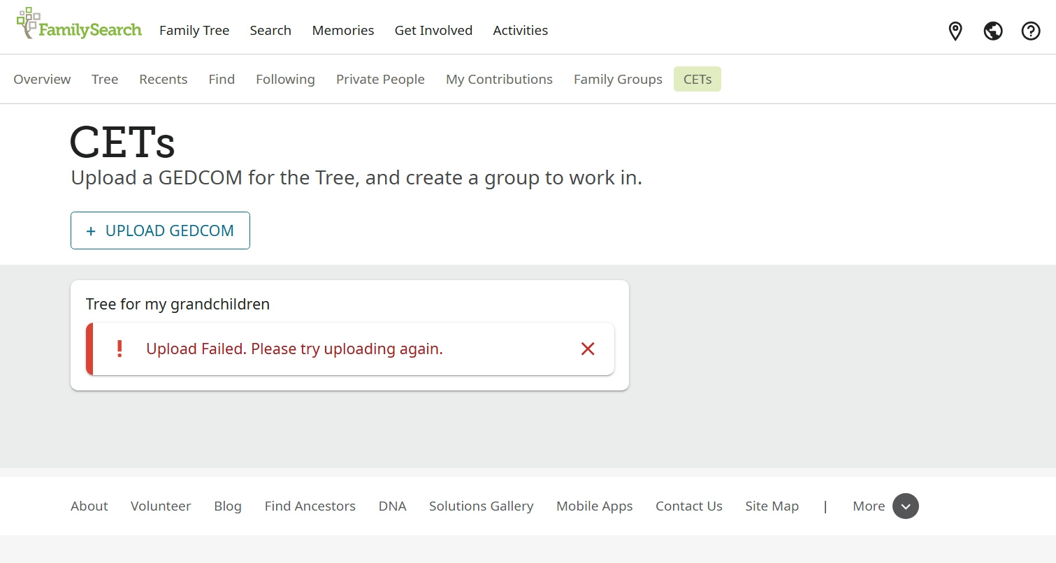This screenshot has width=1056, height=563.
Task: Open the DNA footer link
Action: (393, 506)
